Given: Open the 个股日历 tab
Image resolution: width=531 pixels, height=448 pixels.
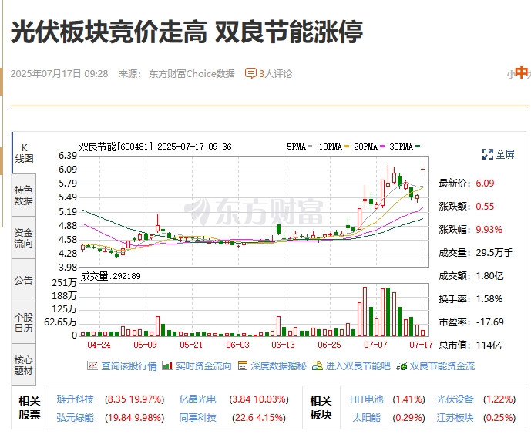Looking at the screenshot, I should click(24, 322).
